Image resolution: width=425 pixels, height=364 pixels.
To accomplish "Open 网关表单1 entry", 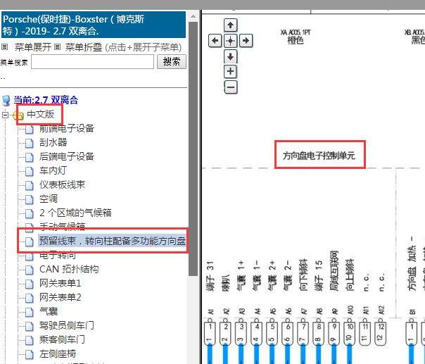I will (61, 284).
